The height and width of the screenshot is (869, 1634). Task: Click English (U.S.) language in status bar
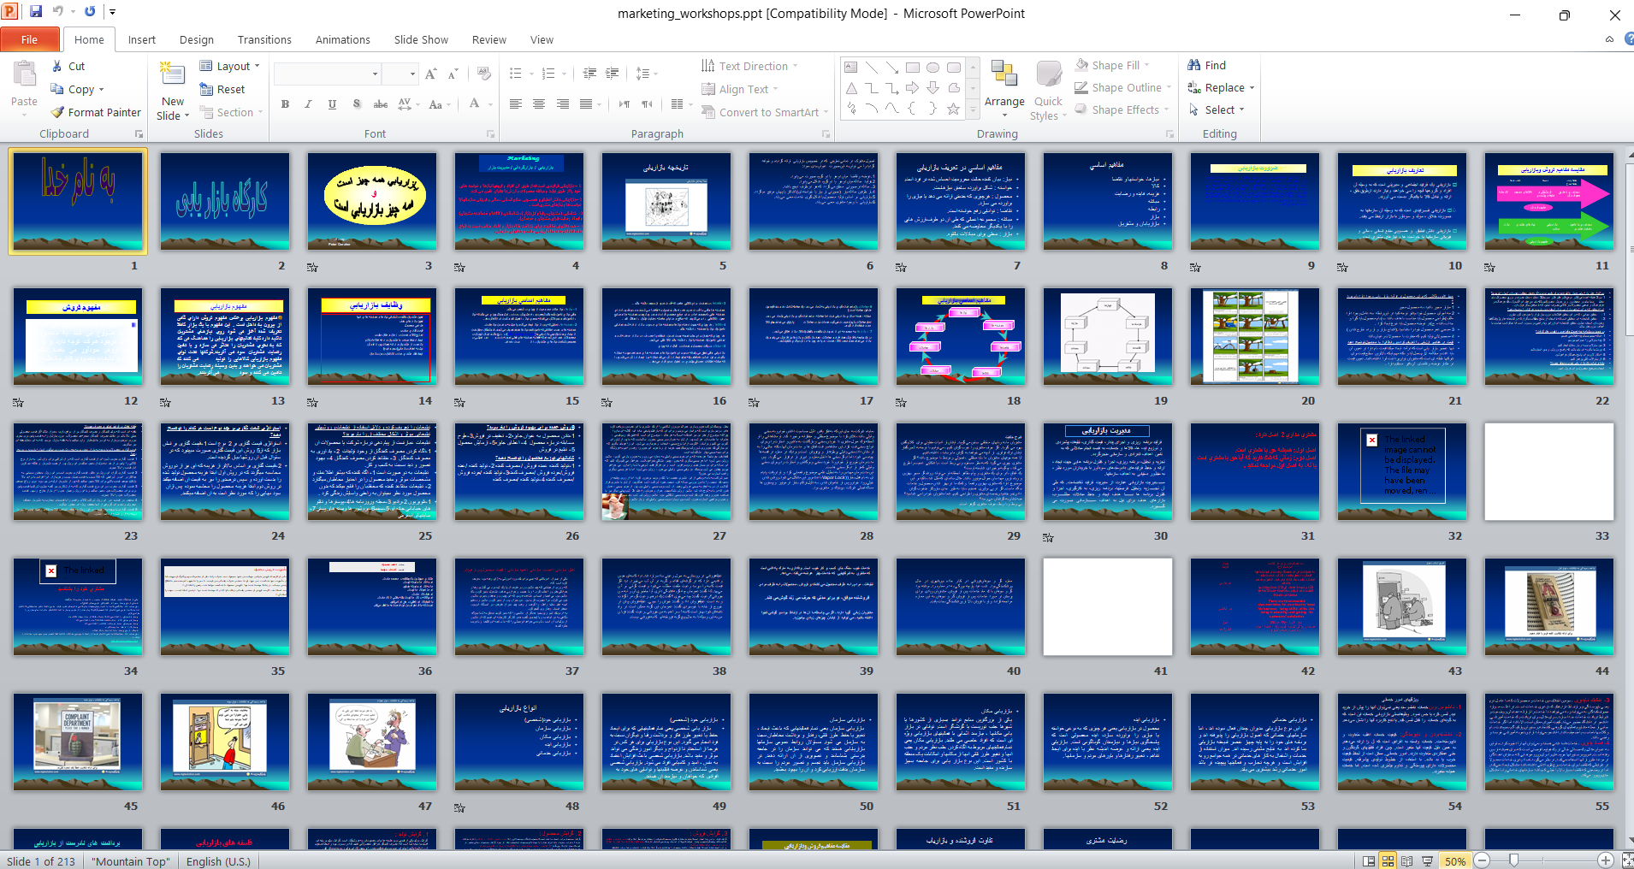(x=218, y=861)
